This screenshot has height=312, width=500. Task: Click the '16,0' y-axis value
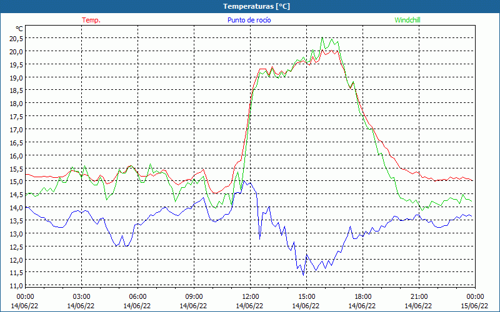coord(17,155)
